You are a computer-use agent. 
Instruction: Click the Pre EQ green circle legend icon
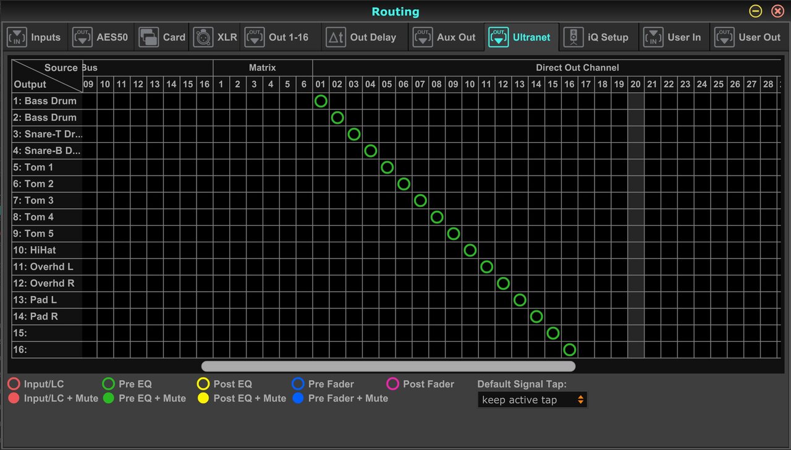(108, 384)
